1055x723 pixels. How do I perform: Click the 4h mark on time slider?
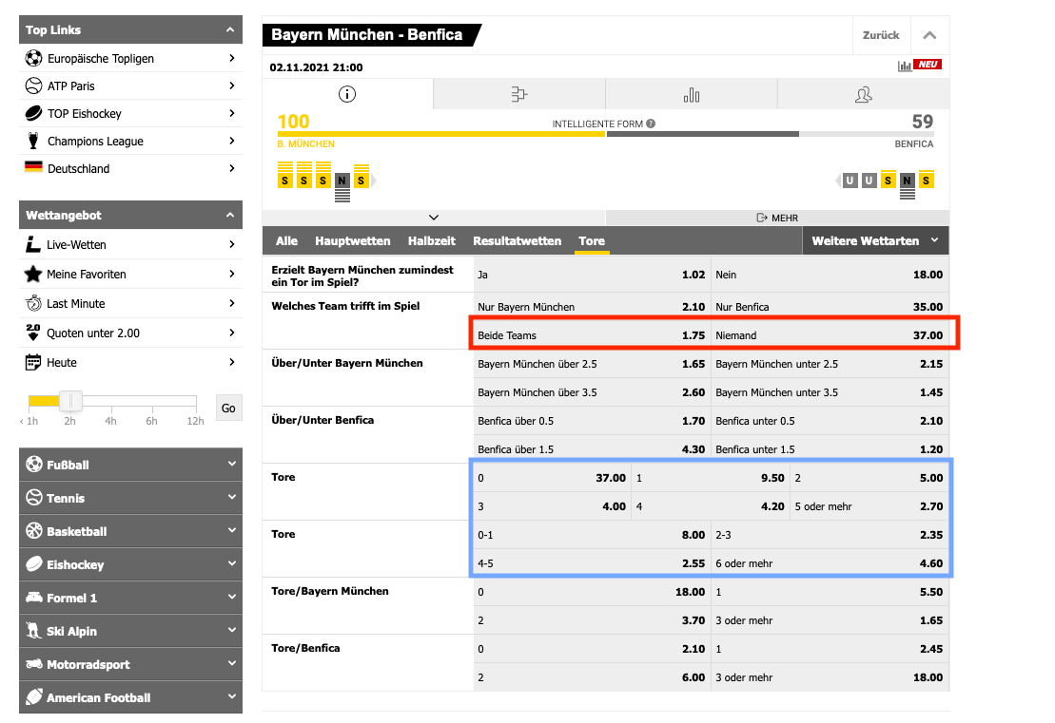[x=110, y=421]
